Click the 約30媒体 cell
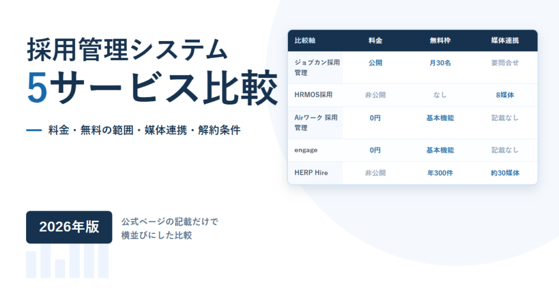The image size is (559, 294). (x=505, y=173)
